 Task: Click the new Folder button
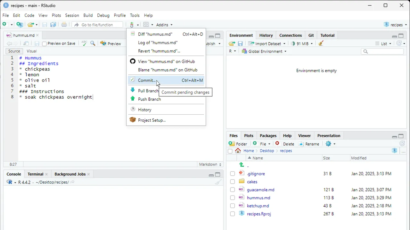238,144
